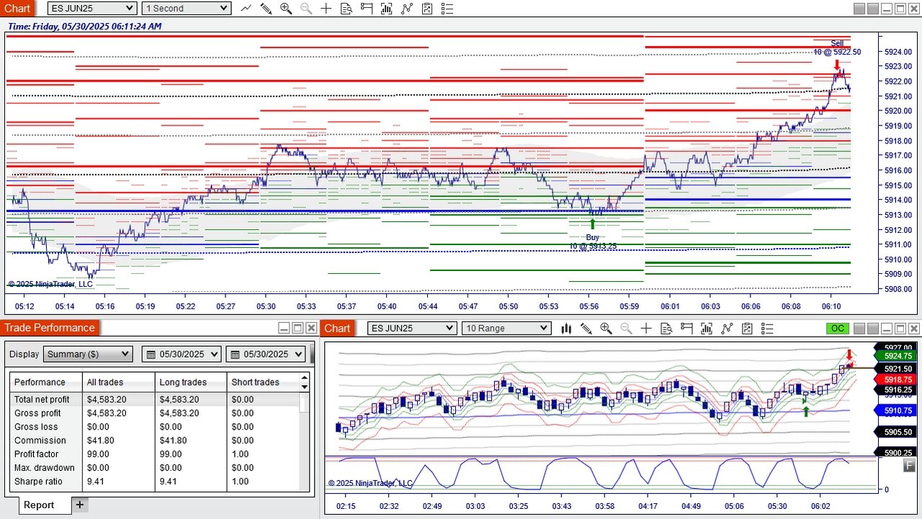Viewport: 922px width, 519px height.
Task: Open candlestick chart style in the 10 Range chart
Action: (566, 328)
